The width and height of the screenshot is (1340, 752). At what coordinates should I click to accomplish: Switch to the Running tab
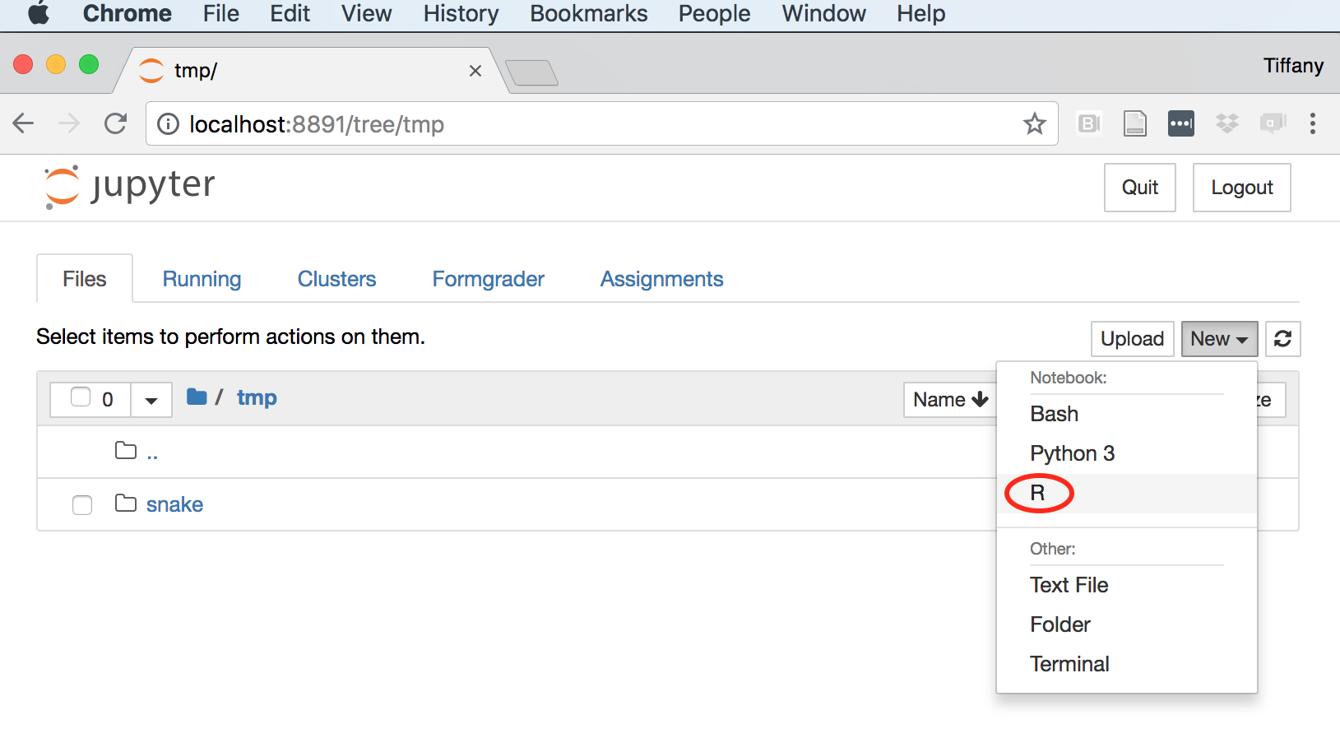point(202,279)
